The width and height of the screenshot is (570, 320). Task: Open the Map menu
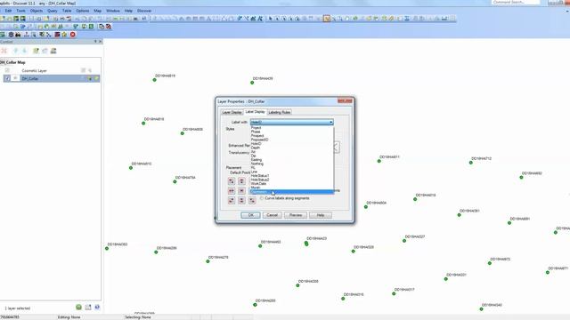coord(97,11)
